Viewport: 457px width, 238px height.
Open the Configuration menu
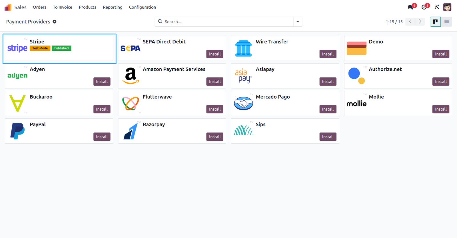point(143,7)
